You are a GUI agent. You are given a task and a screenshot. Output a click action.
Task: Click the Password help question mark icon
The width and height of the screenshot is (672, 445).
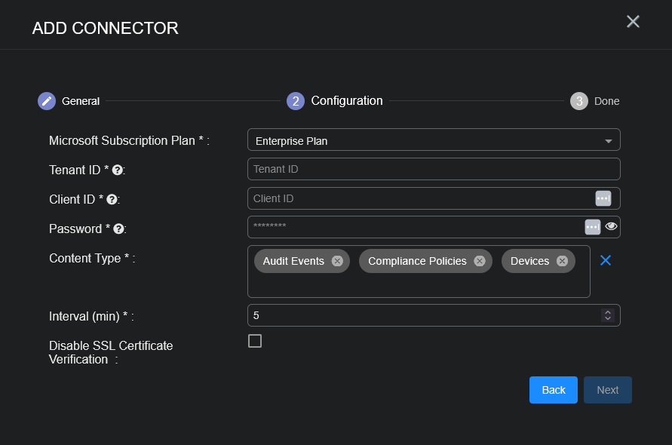[x=118, y=229]
